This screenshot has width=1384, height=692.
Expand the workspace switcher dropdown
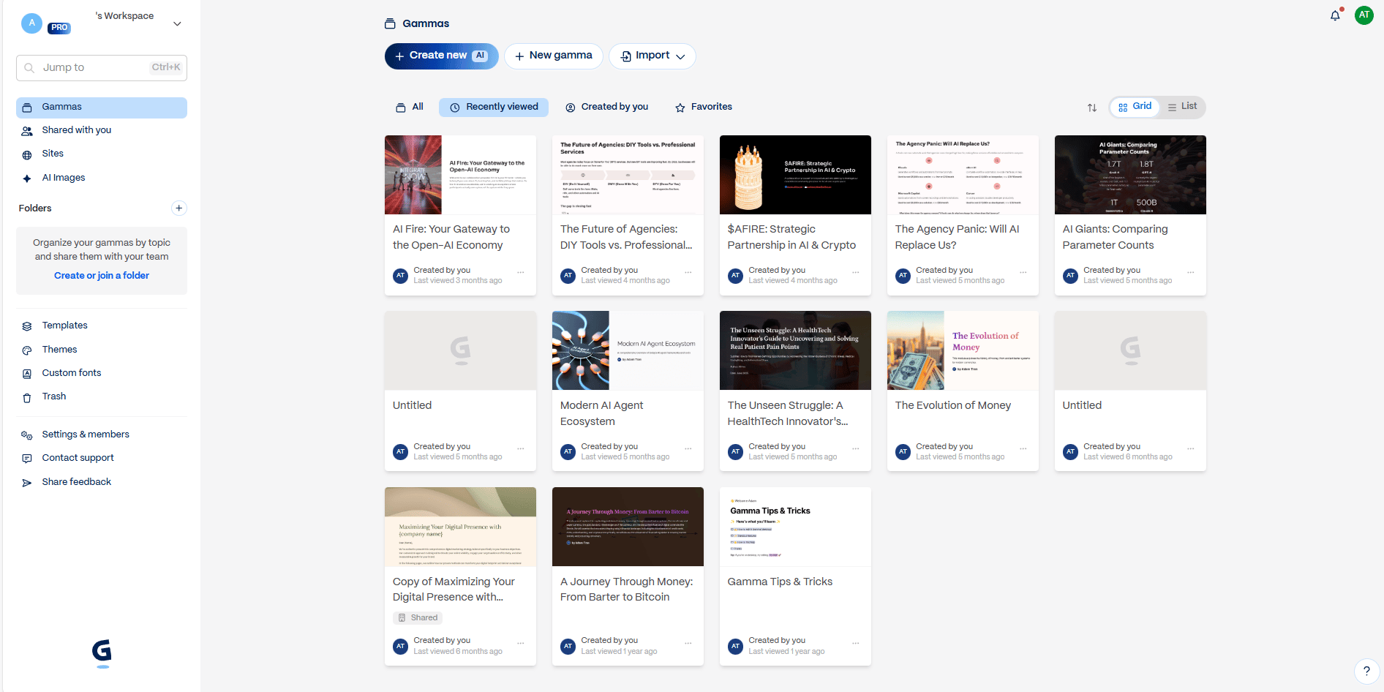[177, 24]
